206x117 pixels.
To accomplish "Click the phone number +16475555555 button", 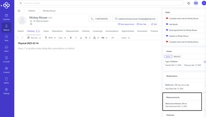I will coord(99,19).
